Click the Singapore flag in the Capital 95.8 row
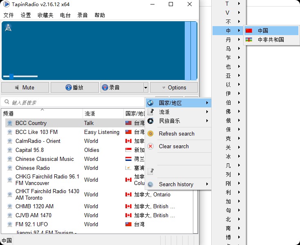Image resolution: width=300 pixels, height=245 pixels. (x=128, y=150)
